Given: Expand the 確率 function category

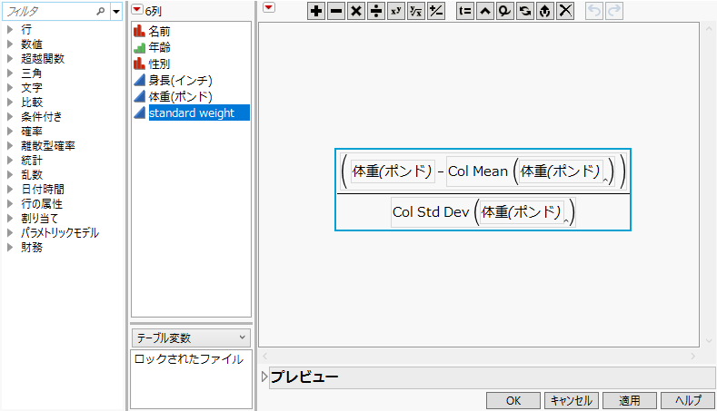Looking at the screenshot, I should click(10, 132).
